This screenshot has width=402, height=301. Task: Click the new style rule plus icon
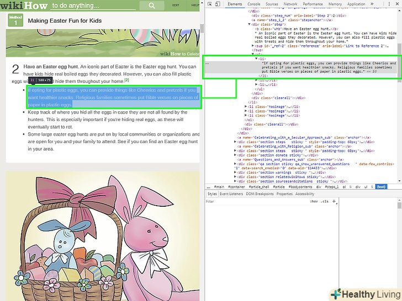pos(335,202)
